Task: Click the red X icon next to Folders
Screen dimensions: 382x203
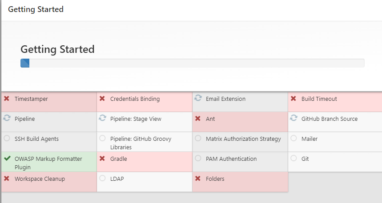Action: (198, 178)
